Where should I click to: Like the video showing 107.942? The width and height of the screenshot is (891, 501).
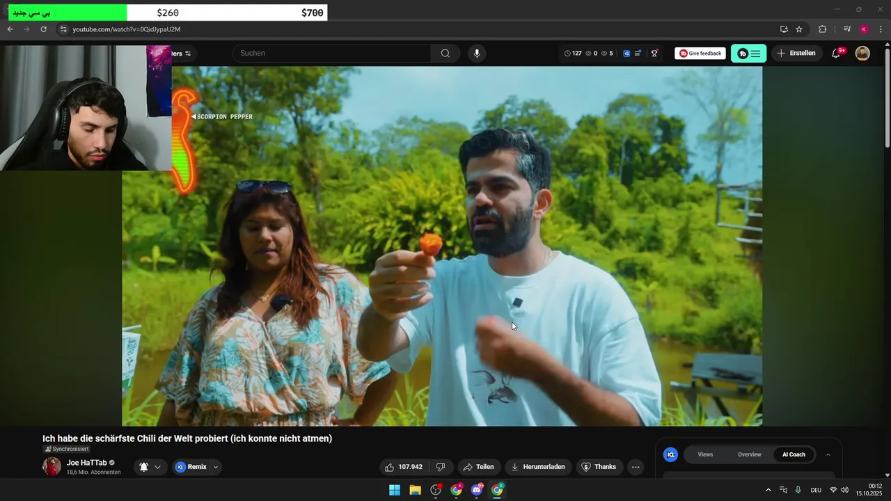(404, 467)
